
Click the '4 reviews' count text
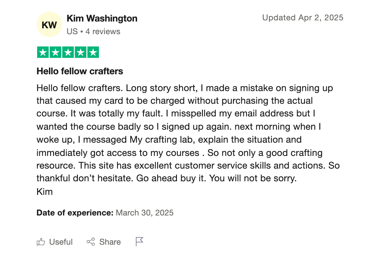[x=103, y=32]
